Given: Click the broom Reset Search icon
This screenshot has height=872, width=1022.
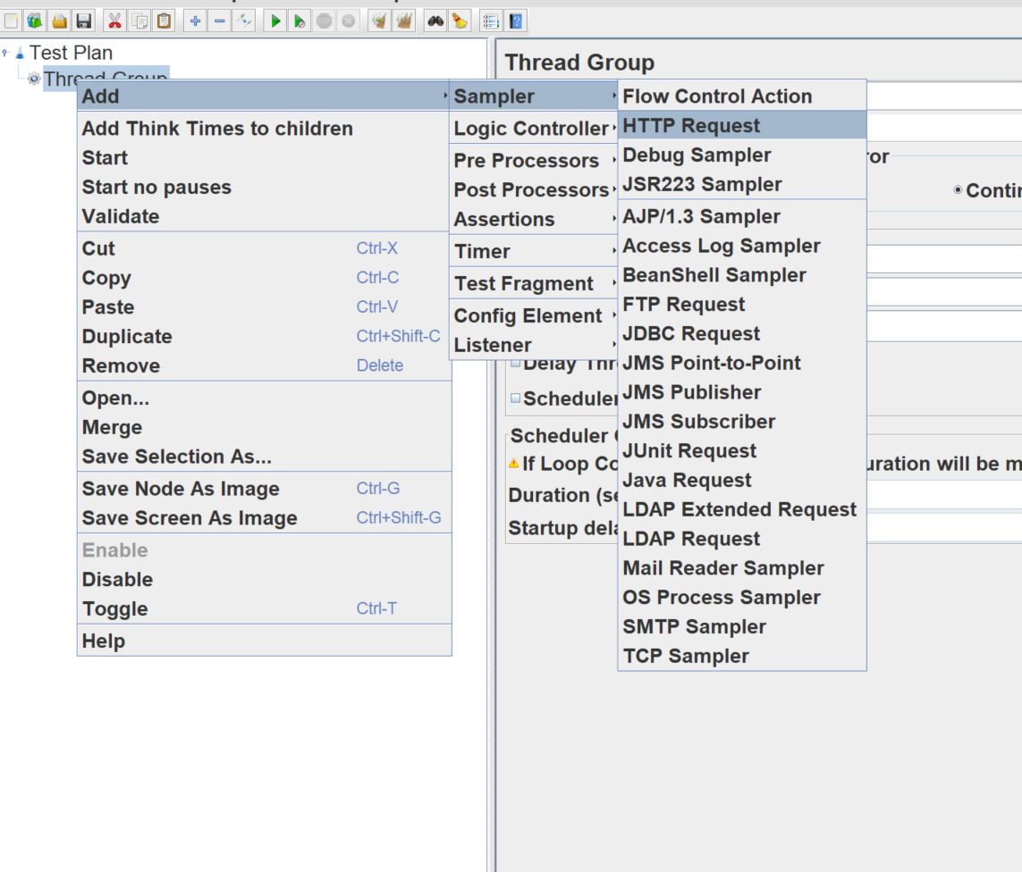Looking at the screenshot, I should (459, 21).
